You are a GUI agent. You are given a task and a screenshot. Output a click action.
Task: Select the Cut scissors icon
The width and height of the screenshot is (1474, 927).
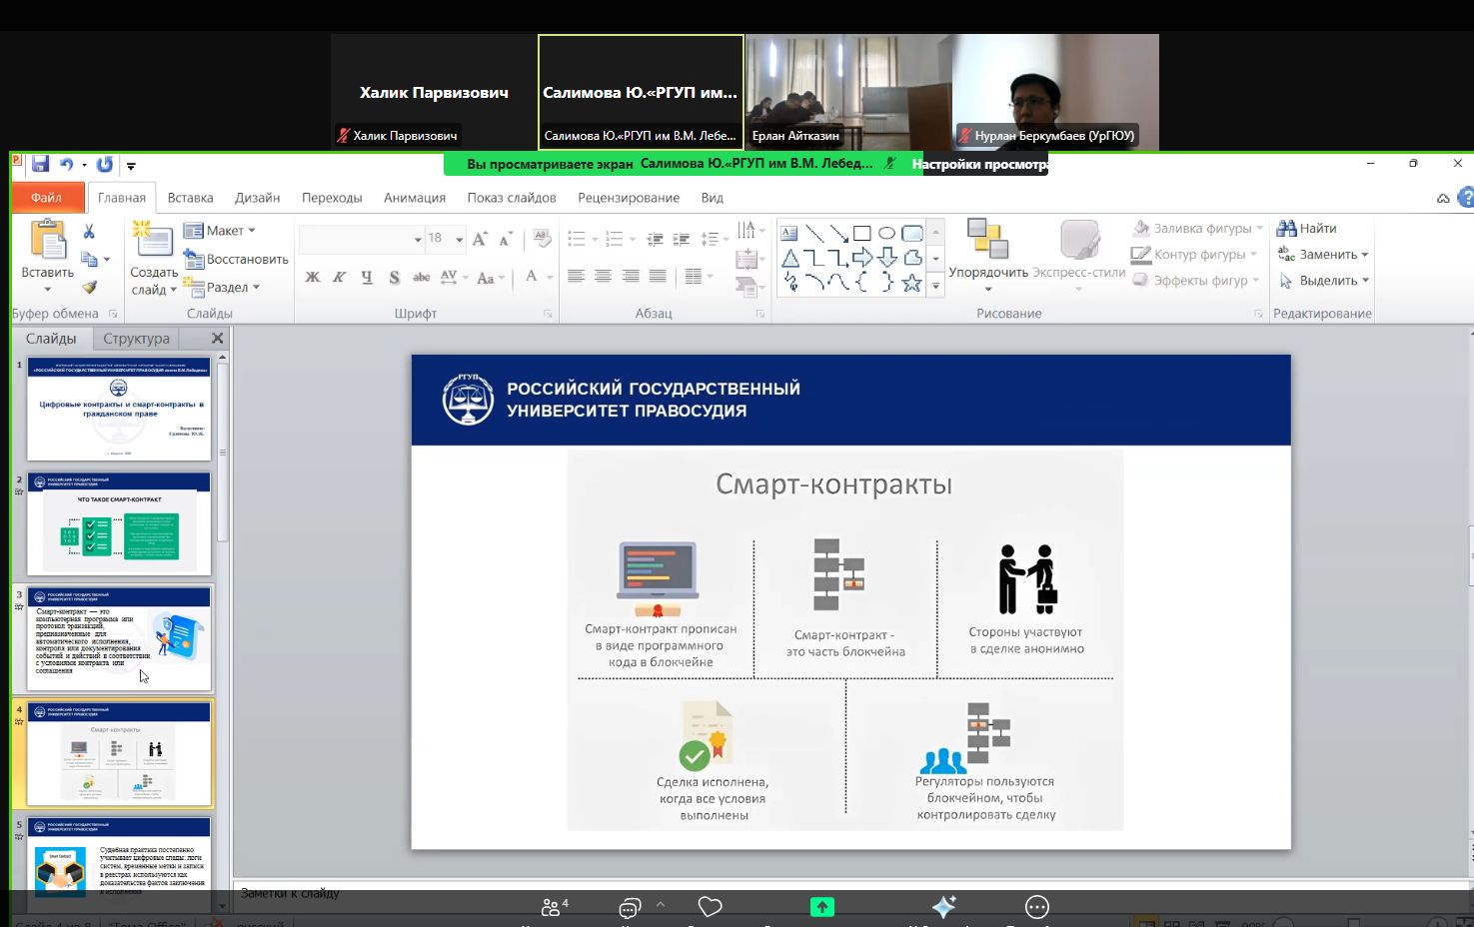click(89, 232)
